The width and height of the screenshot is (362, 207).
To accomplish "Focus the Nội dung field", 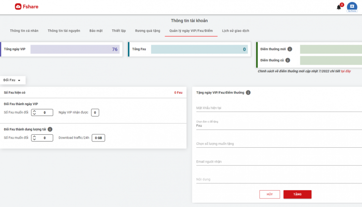I will (279, 180).
